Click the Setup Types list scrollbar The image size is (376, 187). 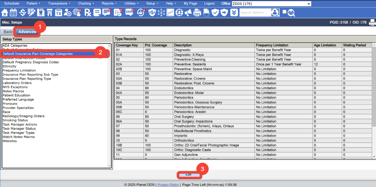pyautogui.click(x=109, y=106)
